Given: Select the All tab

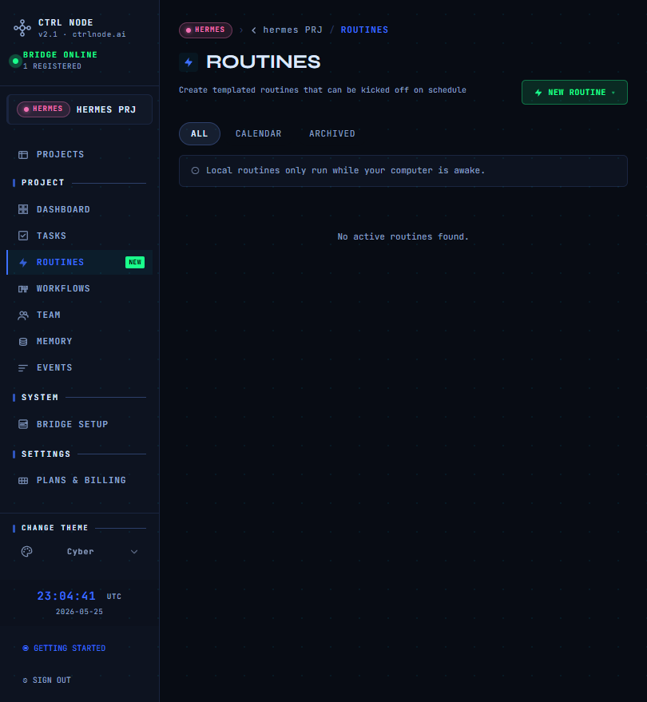Looking at the screenshot, I should point(200,134).
